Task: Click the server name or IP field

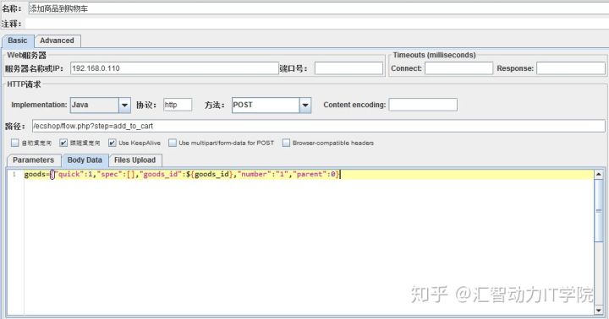Action: pos(174,68)
